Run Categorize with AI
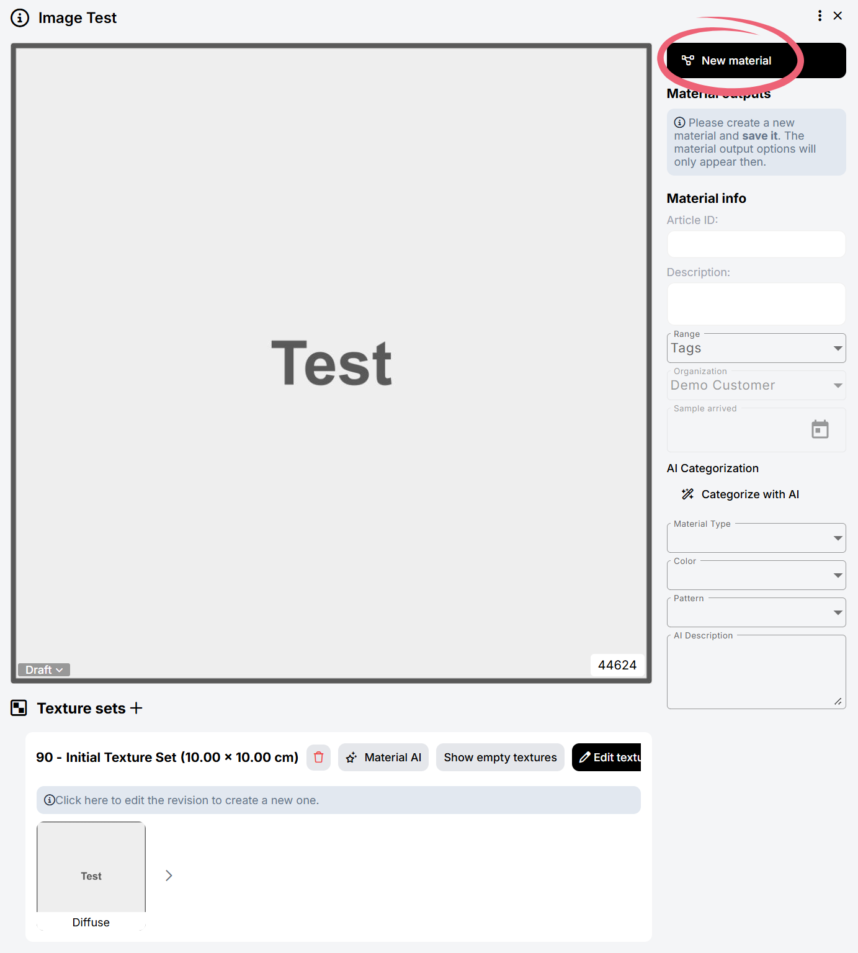The image size is (858, 953). [x=740, y=494]
